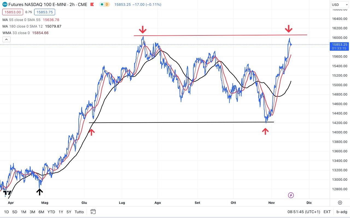Click the Nov label on the time axis

pos(272,203)
